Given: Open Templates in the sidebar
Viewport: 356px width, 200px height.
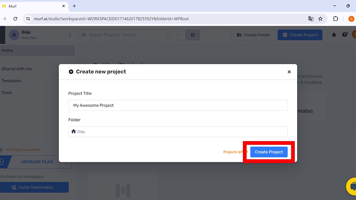Looking at the screenshot, I should tap(11, 81).
